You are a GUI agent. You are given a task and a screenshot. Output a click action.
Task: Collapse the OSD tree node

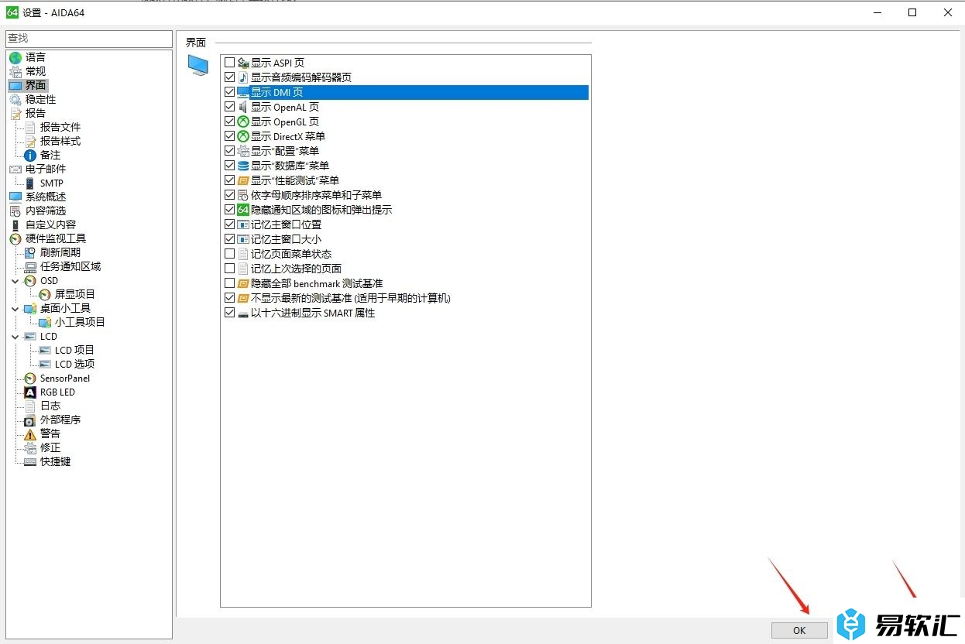coord(15,280)
